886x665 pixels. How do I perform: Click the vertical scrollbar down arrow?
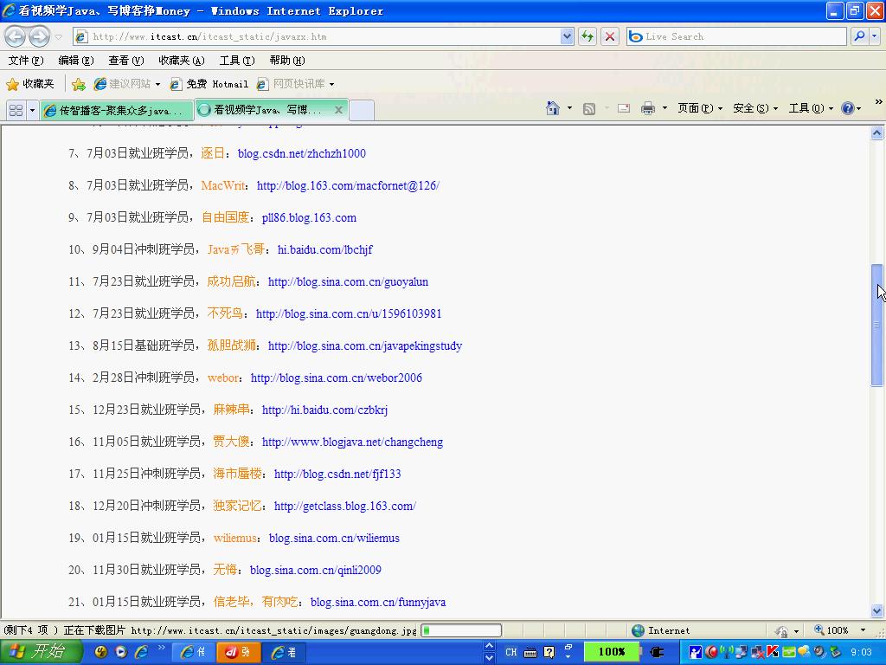[x=876, y=610]
